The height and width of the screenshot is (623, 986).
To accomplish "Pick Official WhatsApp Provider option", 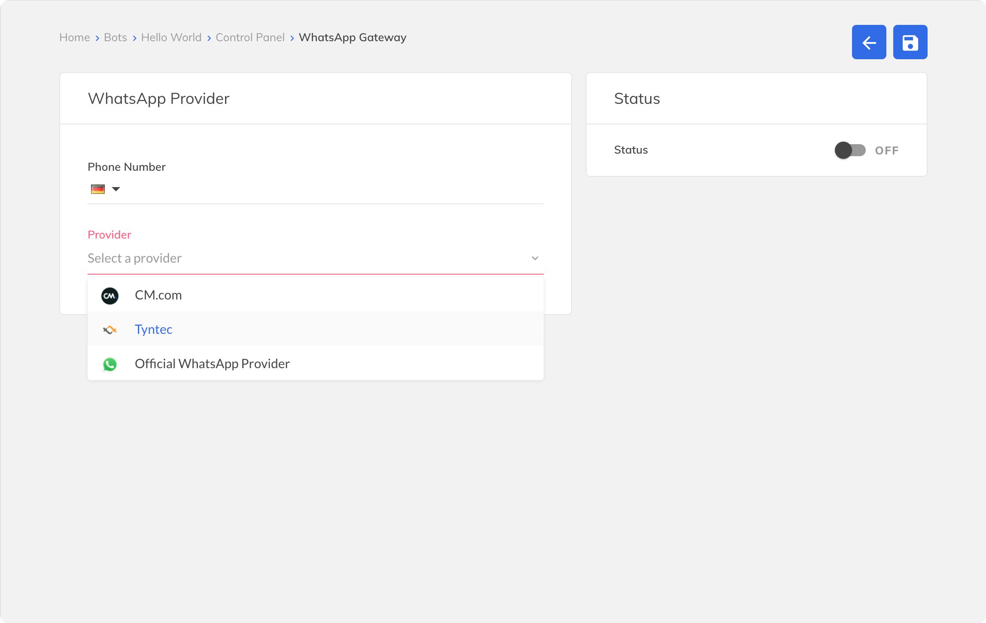I will click(x=316, y=363).
